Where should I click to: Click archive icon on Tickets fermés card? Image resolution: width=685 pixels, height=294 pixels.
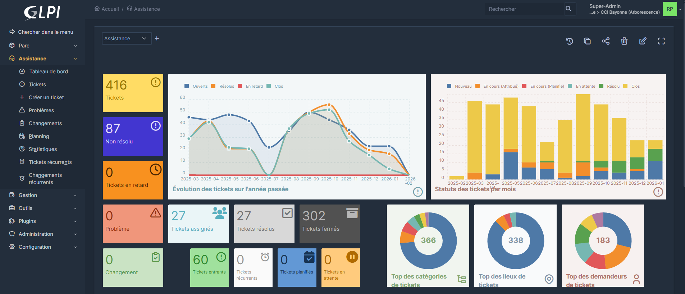pyautogui.click(x=352, y=213)
